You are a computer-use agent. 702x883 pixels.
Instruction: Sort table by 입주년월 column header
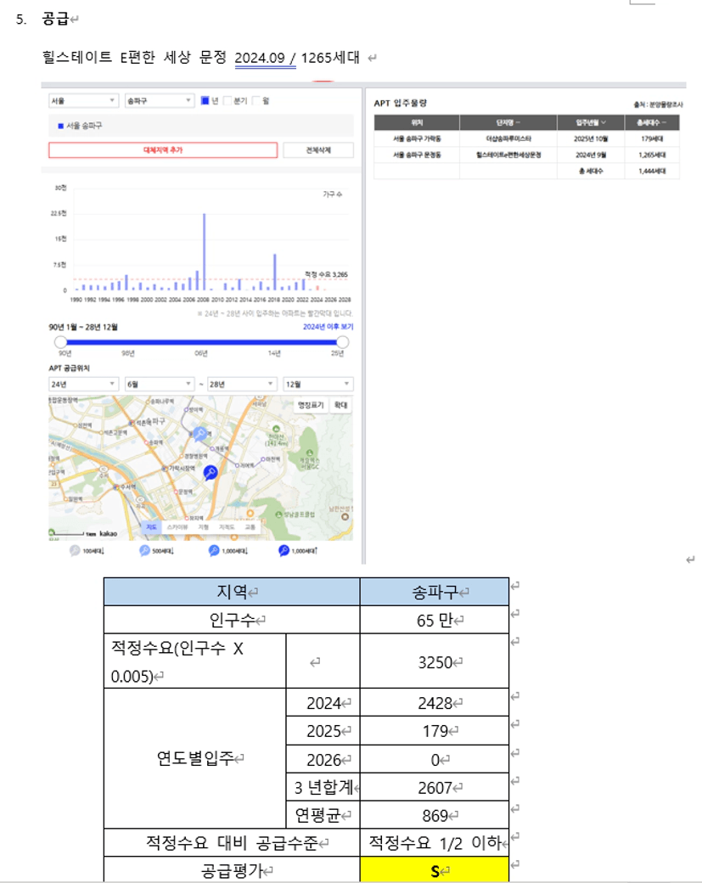tap(591, 123)
